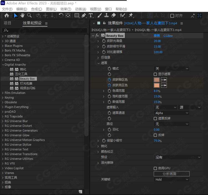Image resolution: width=208 pixels, height=195 pixels.
Task: Select the Brush tool
Action: pos(100,16)
